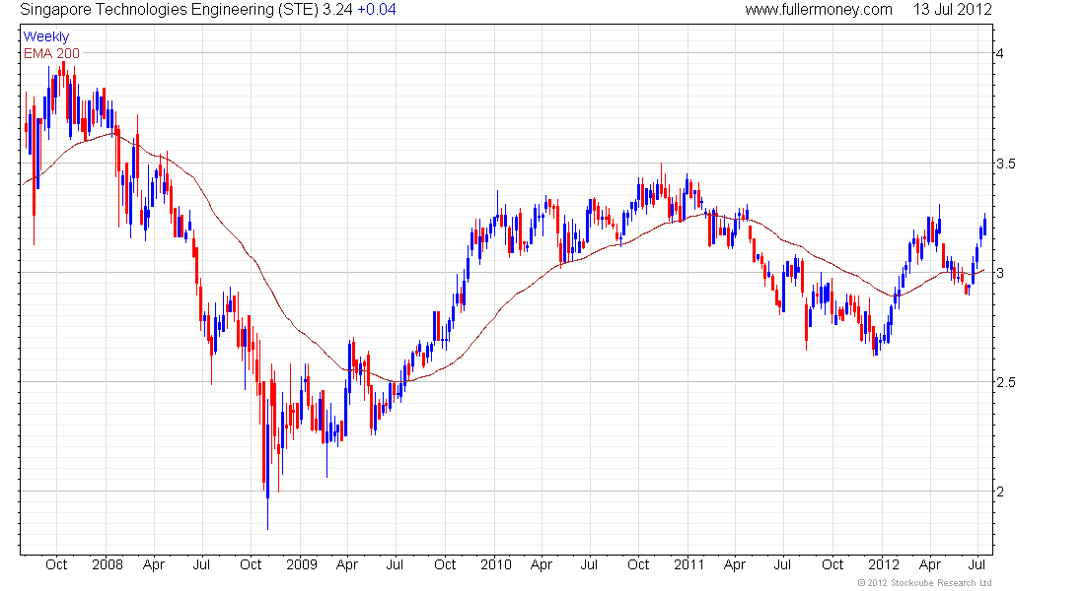Screen dimensions: 1085x591
Task: Click the '2011' x-axis label
Action: coord(689,564)
